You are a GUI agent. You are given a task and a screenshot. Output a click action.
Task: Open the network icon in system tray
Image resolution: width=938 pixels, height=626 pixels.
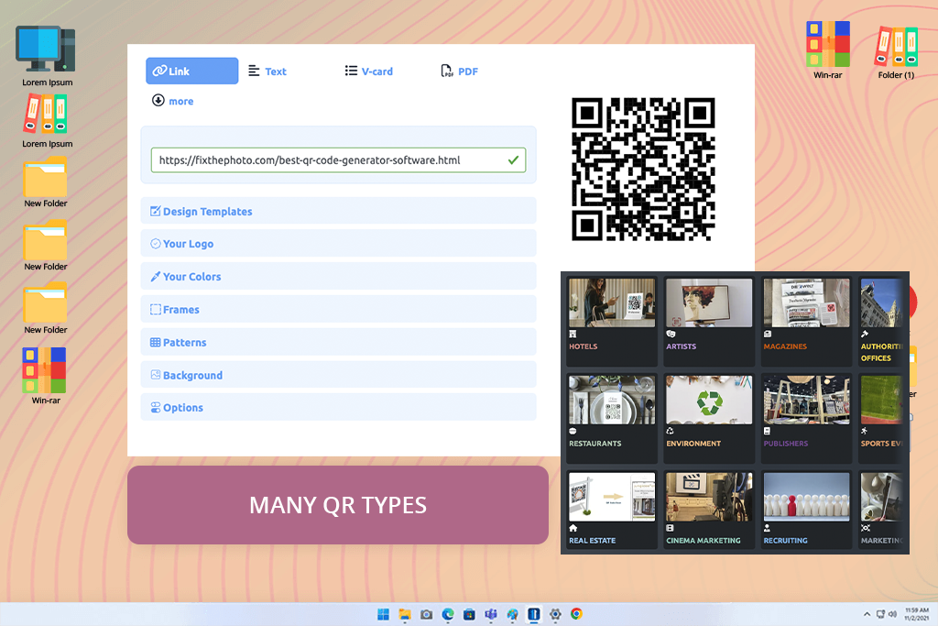(x=880, y=614)
